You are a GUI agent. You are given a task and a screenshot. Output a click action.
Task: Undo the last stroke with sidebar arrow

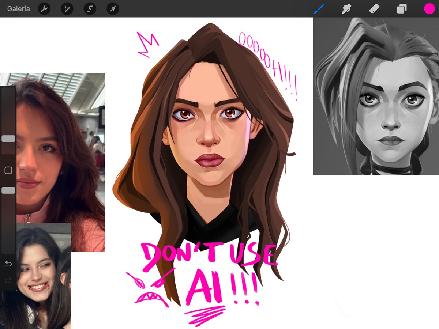pyautogui.click(x=8, y=264)
